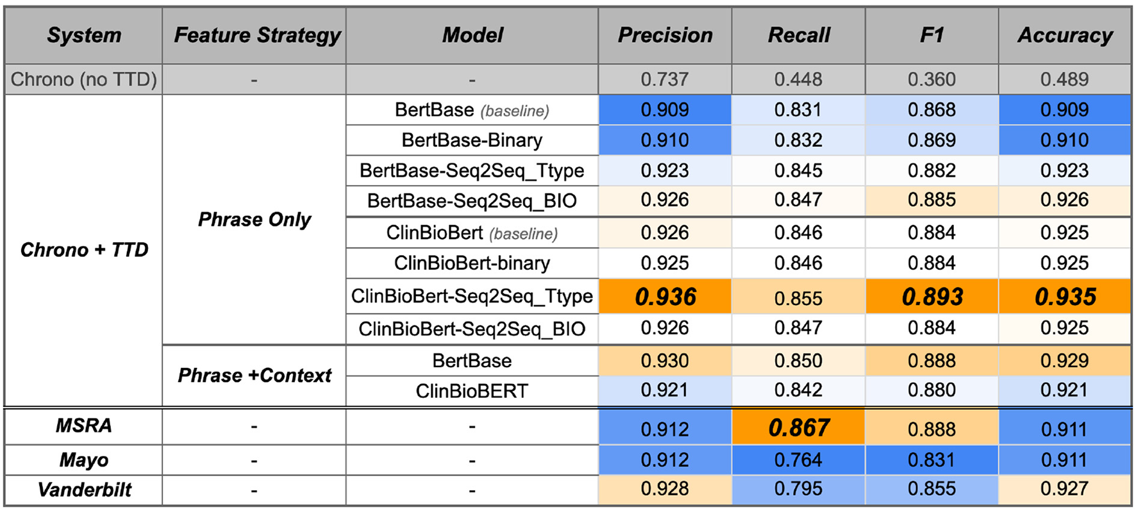Select the Vanderbilt system row label
Viewport: 1136px width, 512px height.
tap(84, 490)
